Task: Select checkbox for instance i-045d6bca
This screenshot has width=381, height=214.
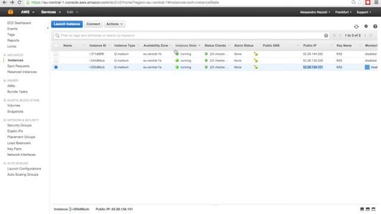Action: coord(56,61)
